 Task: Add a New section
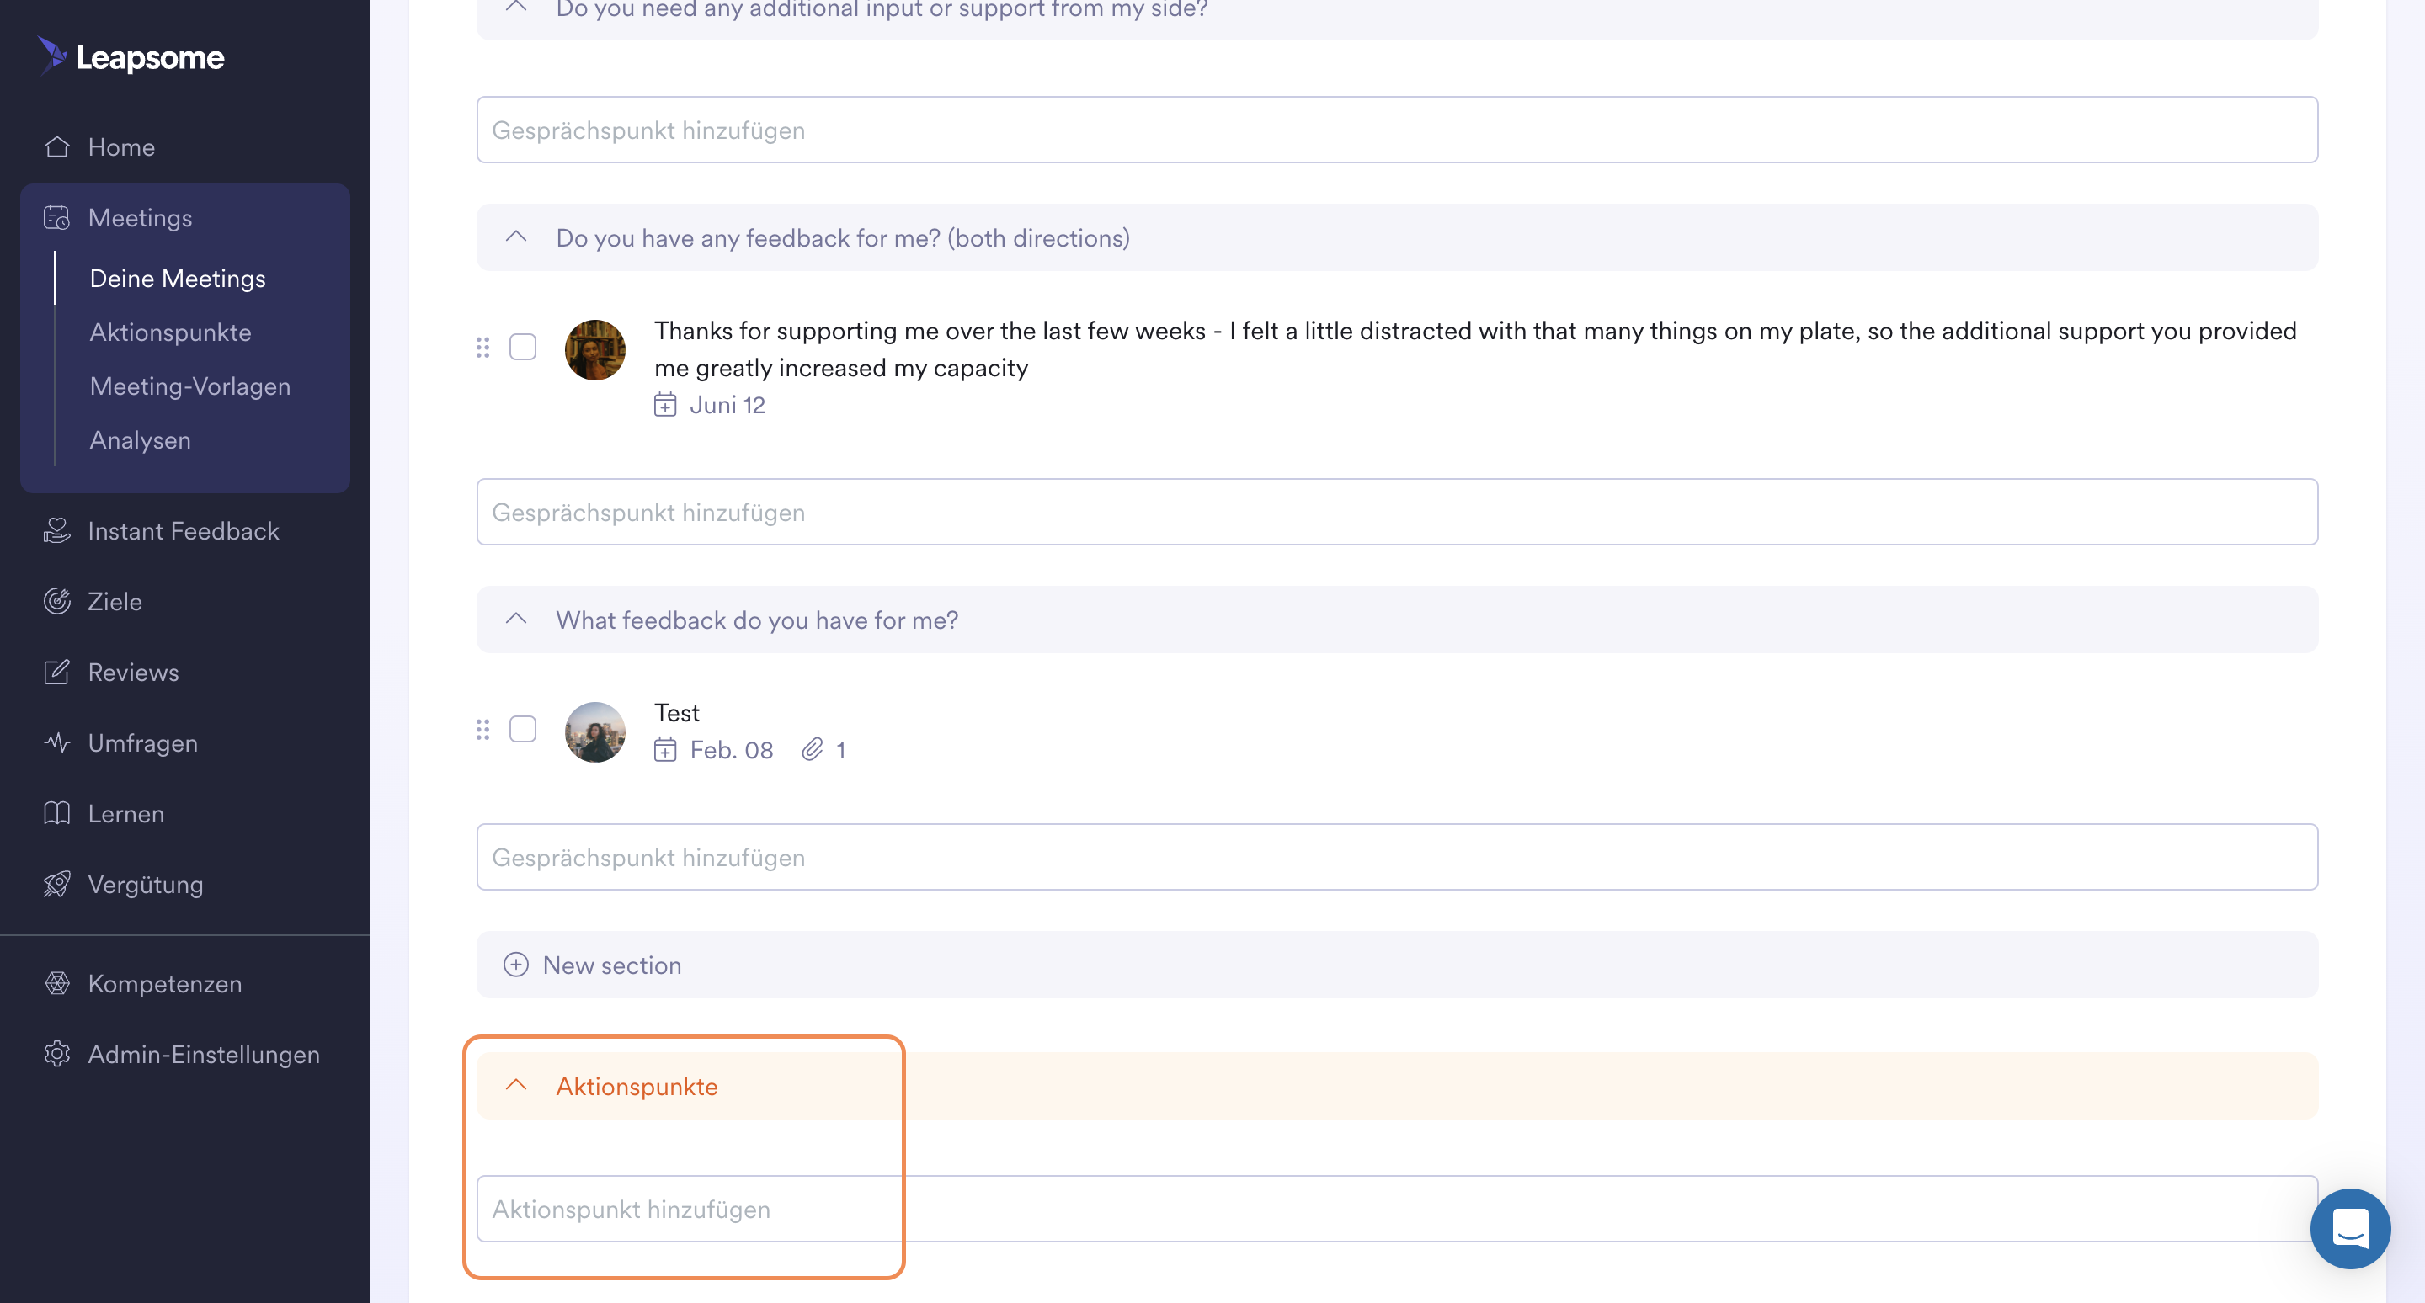593,965
